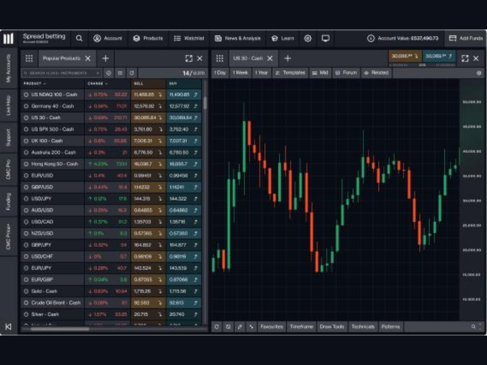The image size is (487, 365).
Task: Sort by the PRODUCT column header
Action: pos(35,84)
